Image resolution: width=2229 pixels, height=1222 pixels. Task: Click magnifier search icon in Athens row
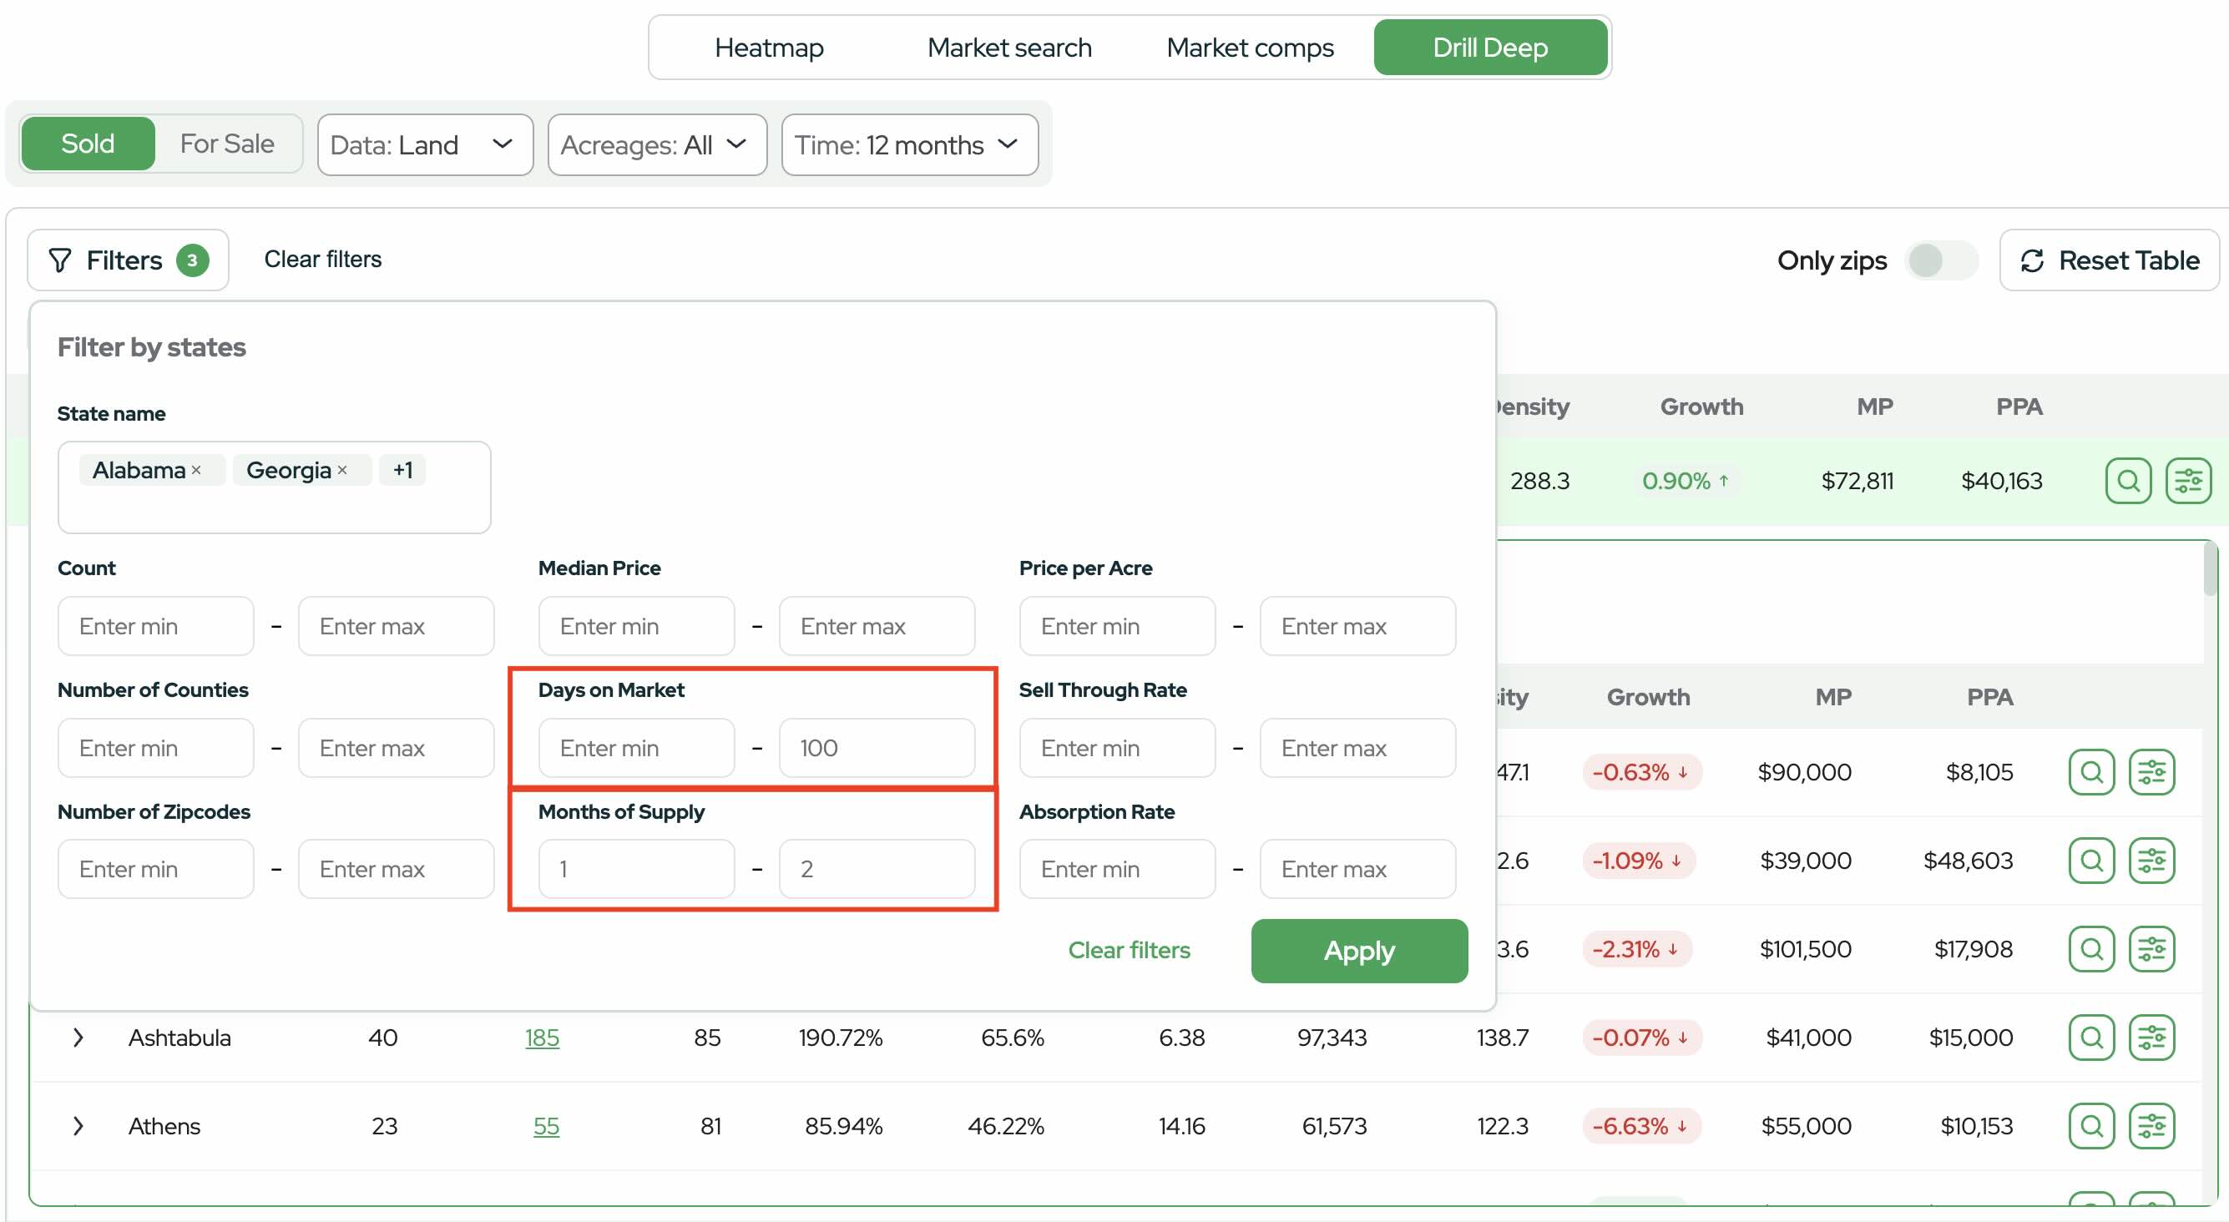[x=2090, y=1126]
